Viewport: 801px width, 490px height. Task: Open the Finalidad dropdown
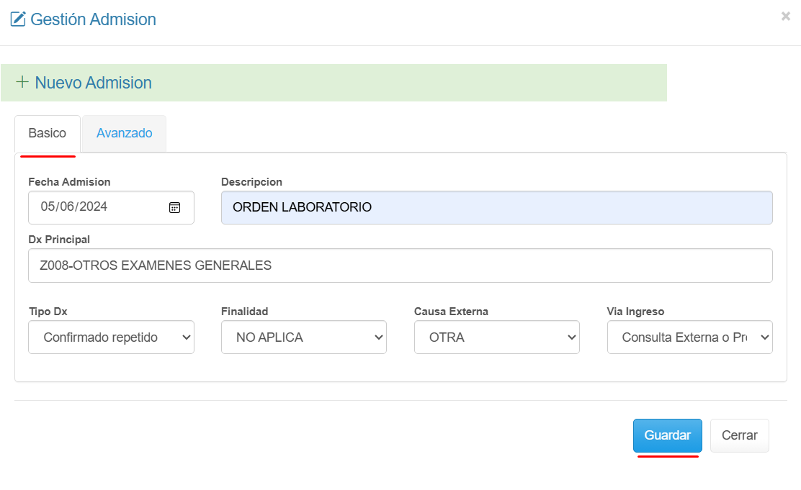coord(303,337)
